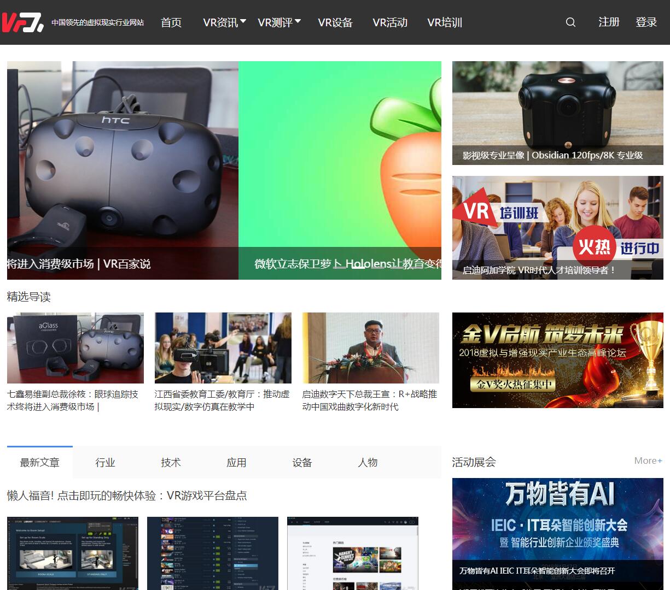The image size is (670, 590).
Task: Click the 精选导读 section heading
Action: click(x=29, y=297)
